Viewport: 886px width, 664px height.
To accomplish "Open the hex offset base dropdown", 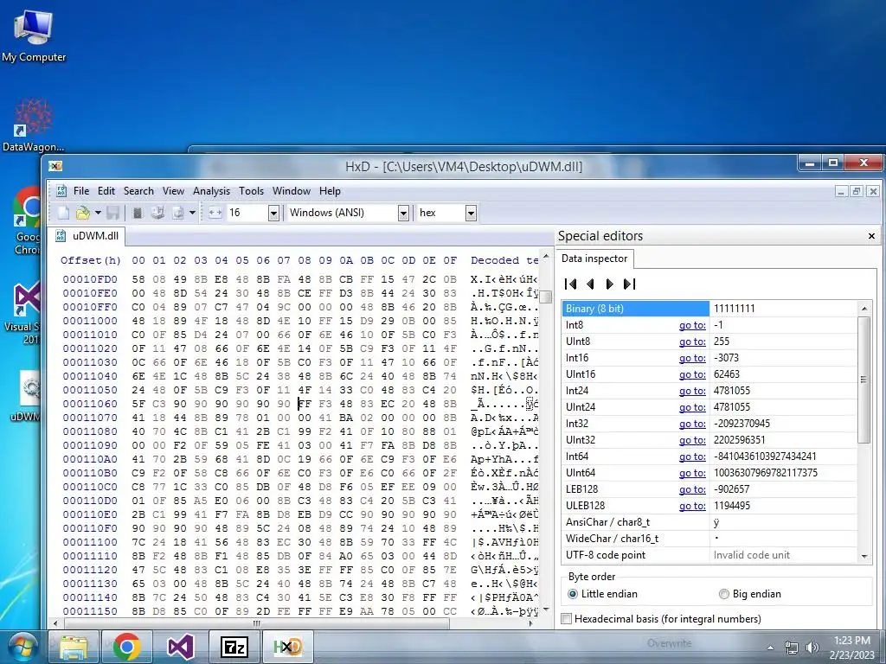I will pyautogui.click(x=471, y=213).
